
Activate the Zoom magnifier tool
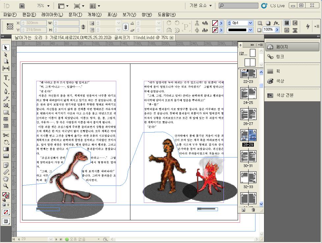(6, 186)
